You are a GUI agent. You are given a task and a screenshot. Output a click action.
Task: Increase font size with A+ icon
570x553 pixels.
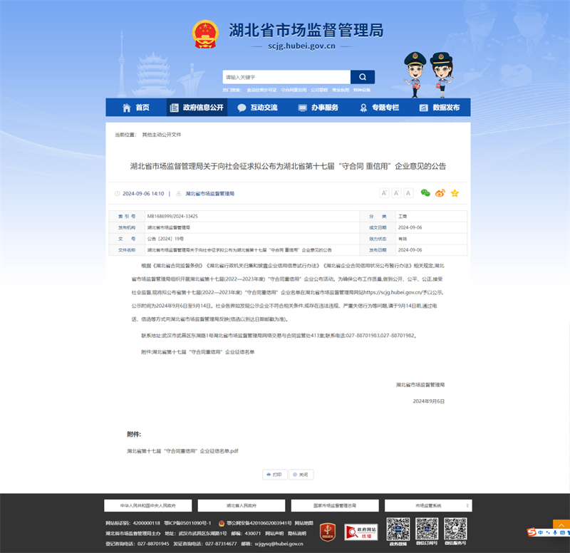[384, 193]
